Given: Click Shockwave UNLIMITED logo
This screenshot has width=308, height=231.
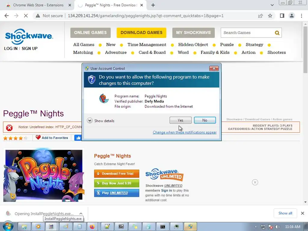Looking at the screenshot, I should (165, 175).
